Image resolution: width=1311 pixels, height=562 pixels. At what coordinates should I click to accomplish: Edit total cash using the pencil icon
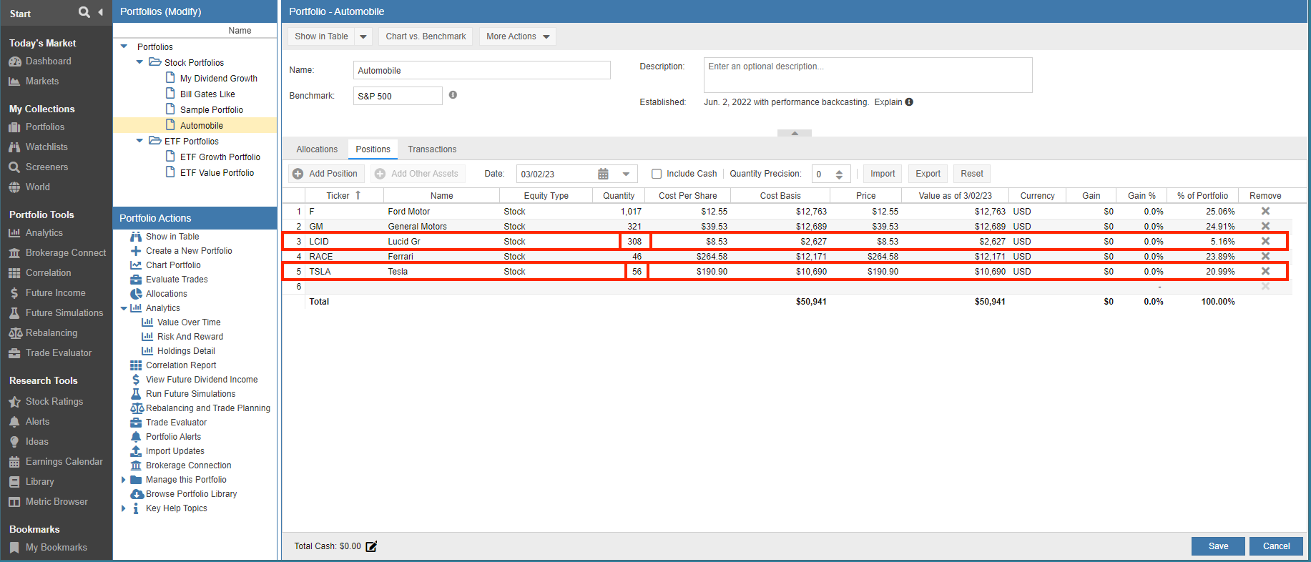click(371, 546)
